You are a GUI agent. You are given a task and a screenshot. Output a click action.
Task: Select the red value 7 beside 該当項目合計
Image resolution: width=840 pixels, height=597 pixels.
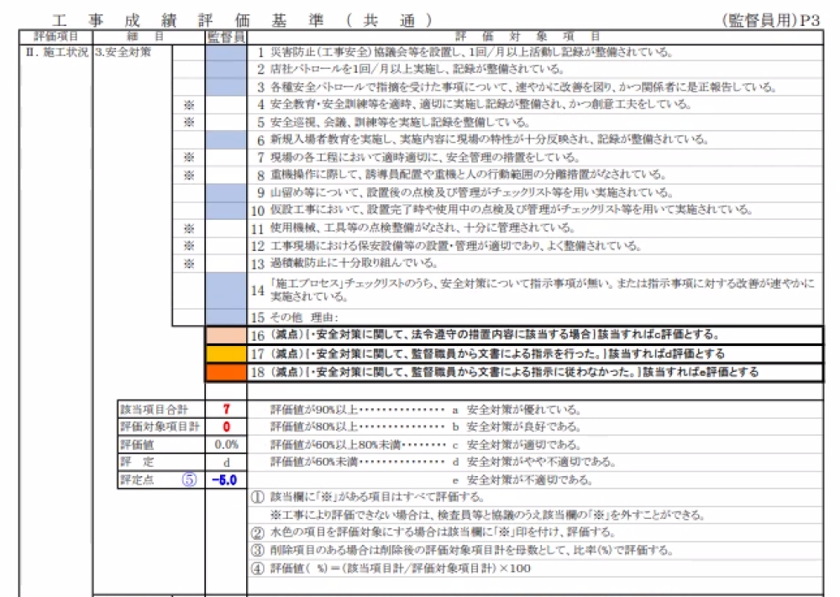[226, 410]
